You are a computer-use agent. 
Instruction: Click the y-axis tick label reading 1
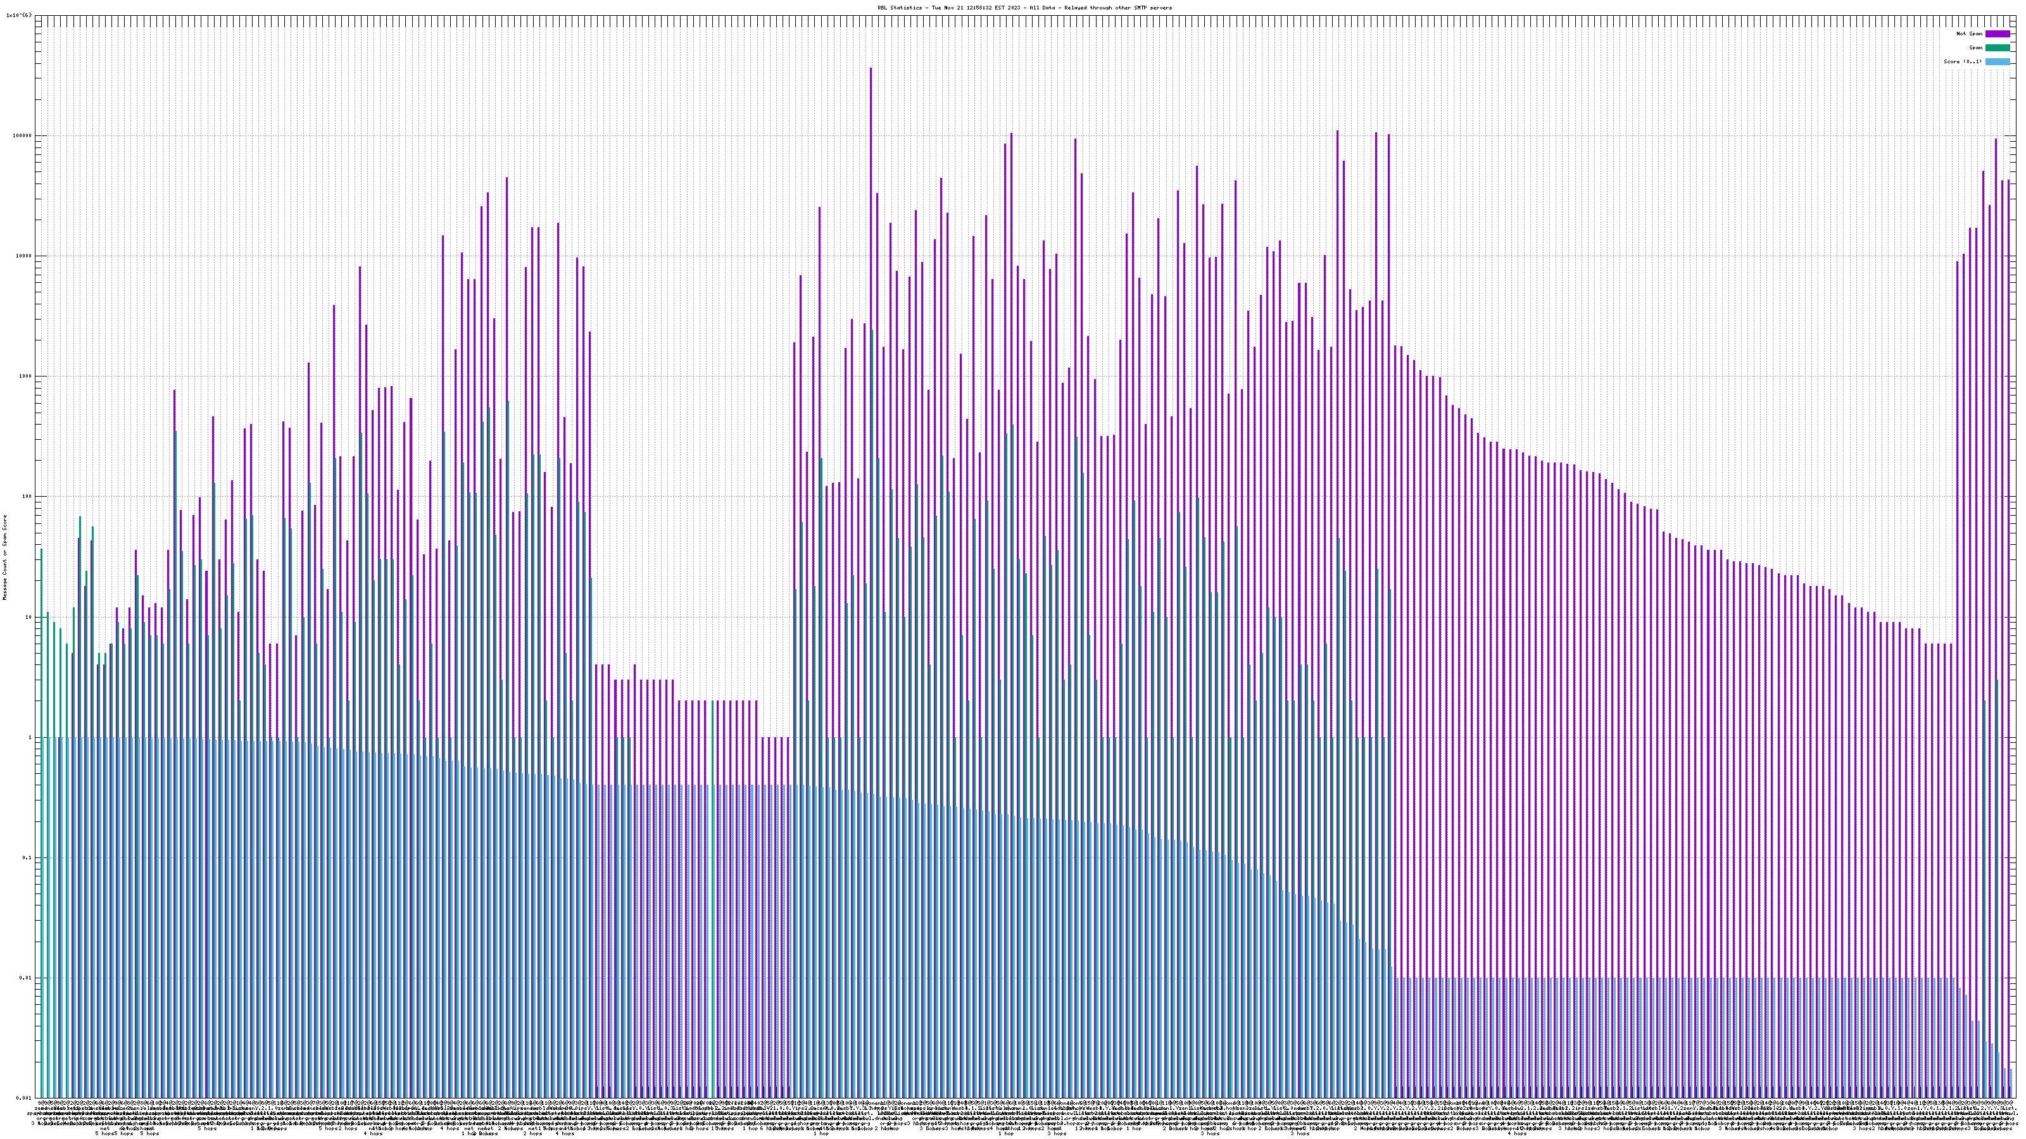tap(30, 737)
